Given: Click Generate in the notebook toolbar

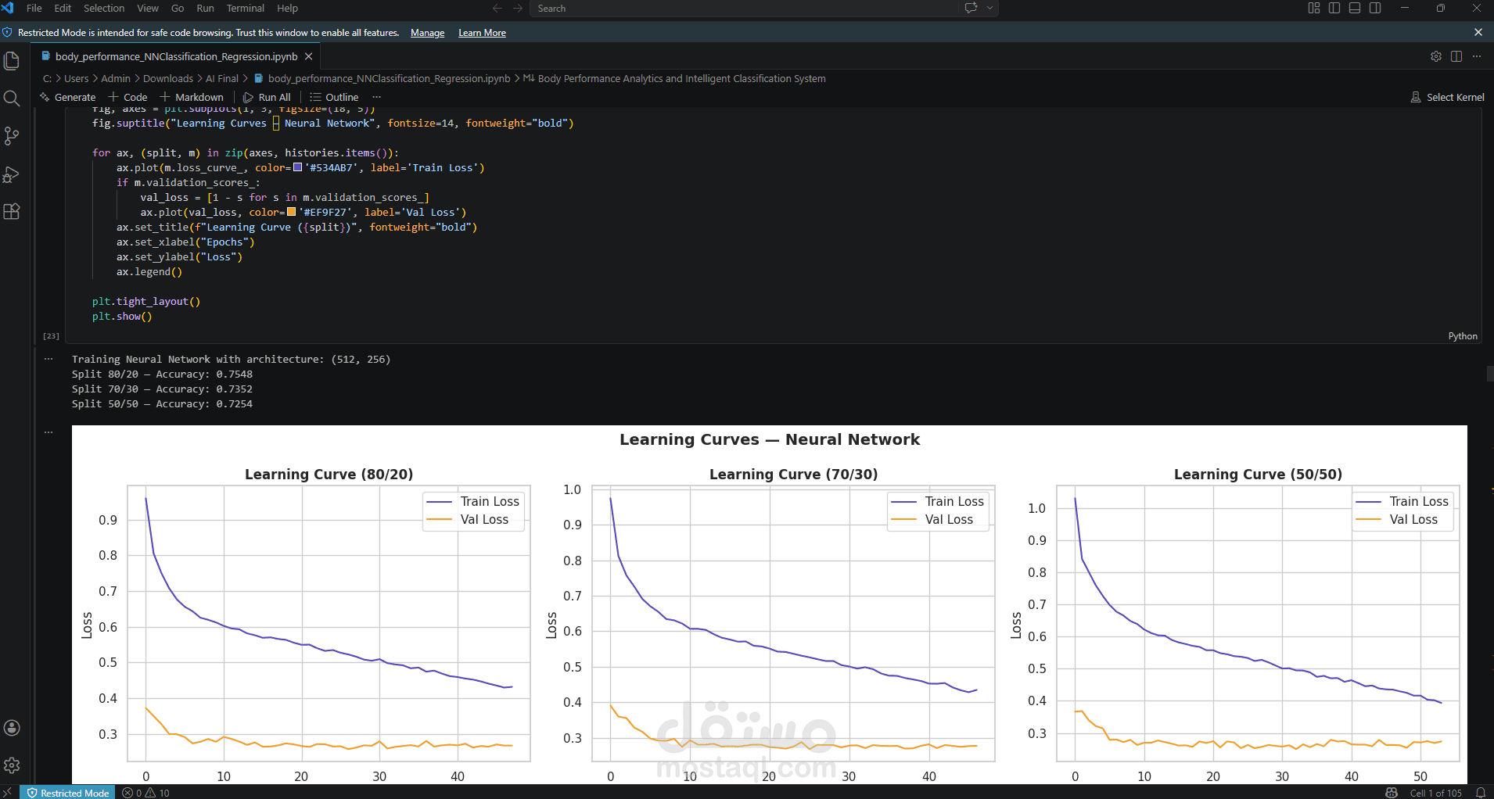Looking at the screenshot, I should pos(68,97).
